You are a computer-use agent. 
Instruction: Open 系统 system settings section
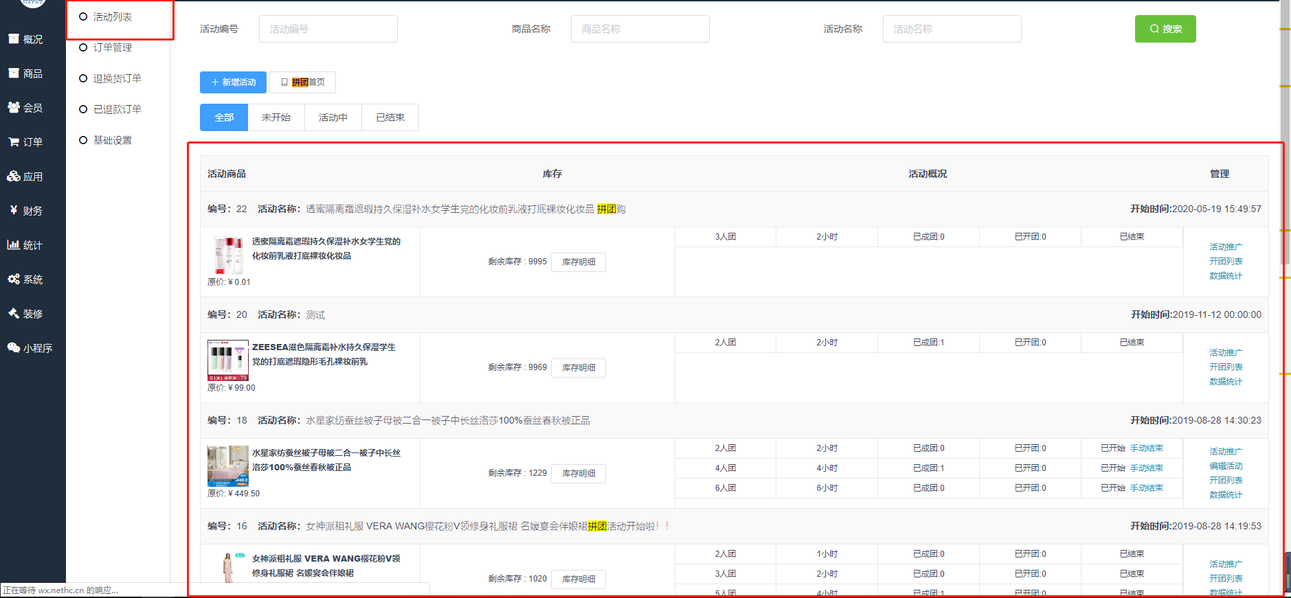(25, 279)
